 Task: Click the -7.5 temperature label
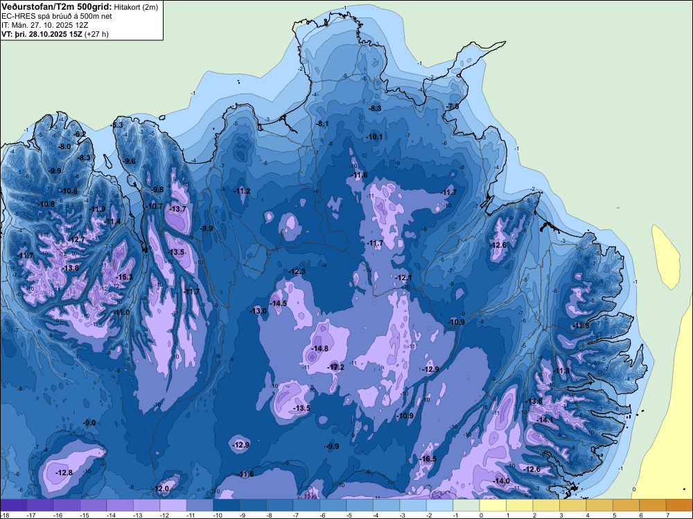[x=453, y=106]
